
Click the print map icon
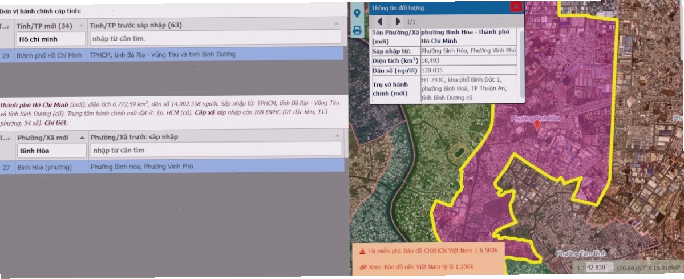pos(357,31)
